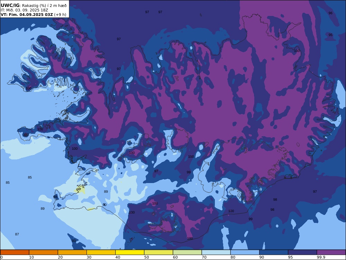The image size is (346, 260).
Task: Click the legend tick label '60'
Action: tap(175, 257)
